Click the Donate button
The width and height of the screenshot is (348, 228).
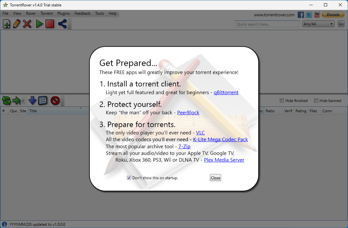click(333, 15)
